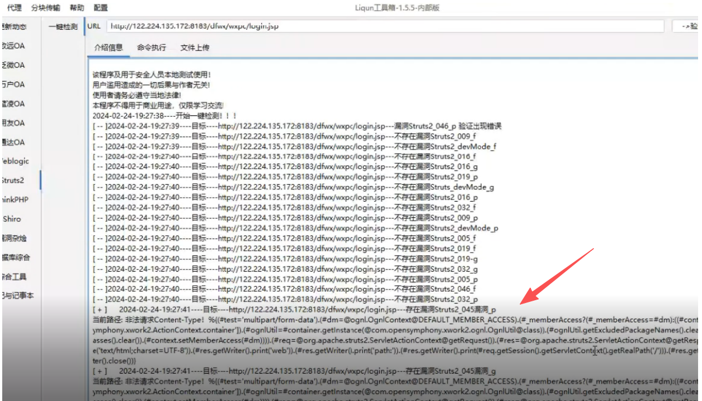Screen dimensions: 702x401
Task: Open the 帮助 menu
Action: tap(77, 8)
